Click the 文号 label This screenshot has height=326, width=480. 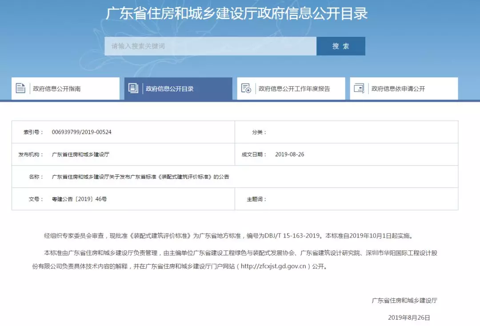click(x=36, y=199)
